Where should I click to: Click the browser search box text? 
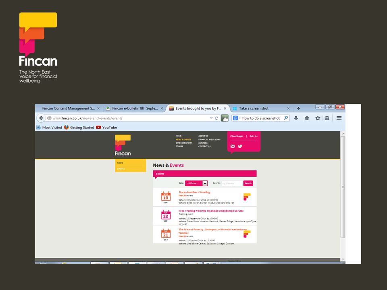261,118
